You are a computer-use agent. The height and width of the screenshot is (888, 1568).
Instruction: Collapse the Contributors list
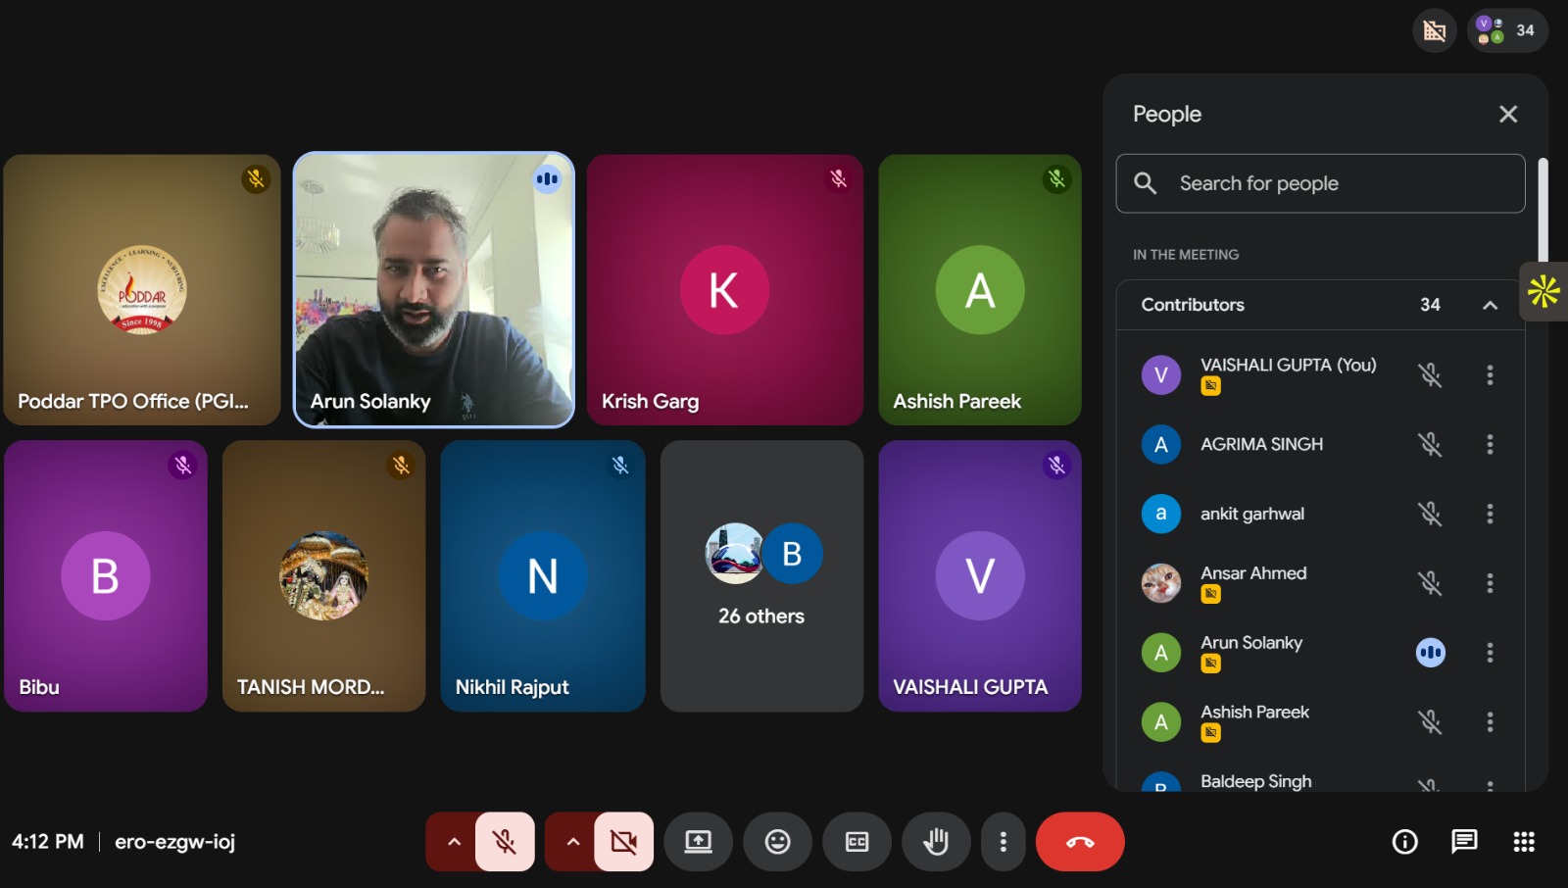[1490, 305]
